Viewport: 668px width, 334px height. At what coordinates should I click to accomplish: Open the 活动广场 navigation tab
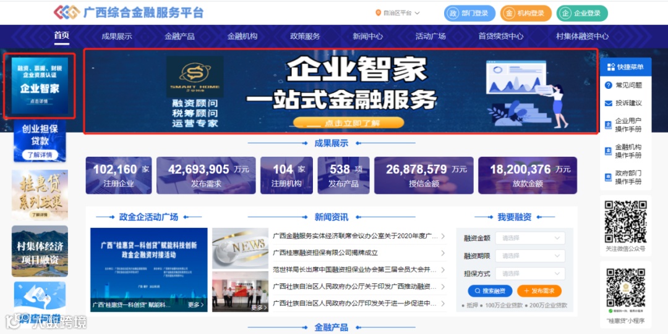pos(430,36)
